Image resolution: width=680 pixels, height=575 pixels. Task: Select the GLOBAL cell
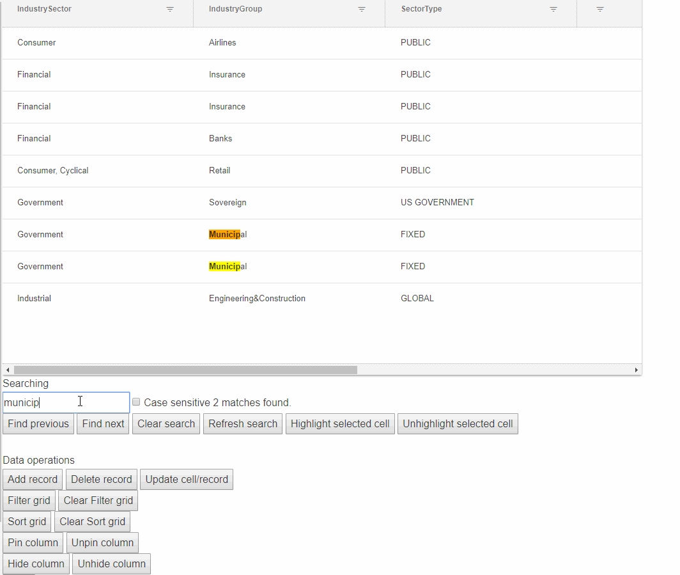click(481, 299)
